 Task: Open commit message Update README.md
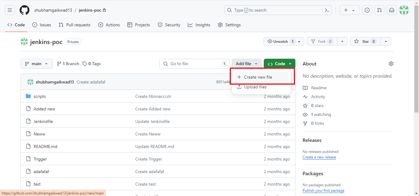tap(155, 146)
